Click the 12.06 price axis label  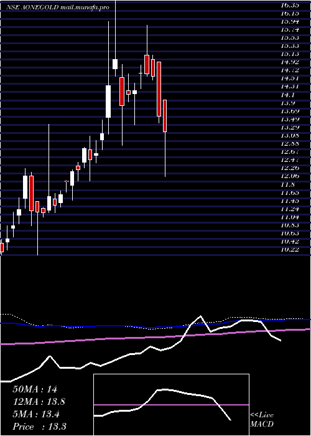(290, 176)
